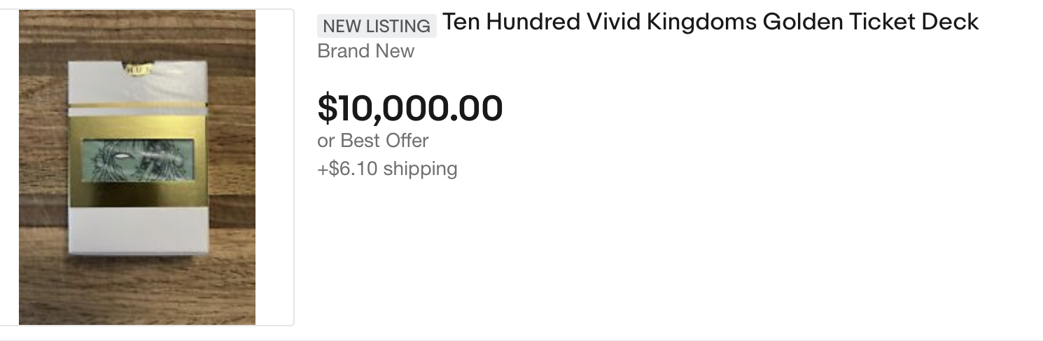The image size is (1043, 341).
Task: Click the wooden background below the deck box
Action: (x=137, y=291)
